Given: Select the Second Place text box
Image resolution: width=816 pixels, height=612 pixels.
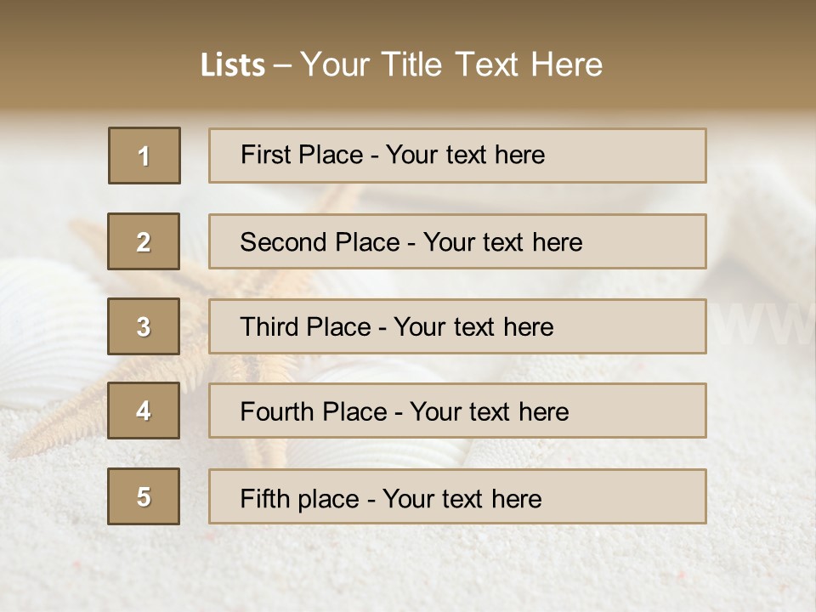Looking at the screenshot, I should pyautogui.click(x=457, y=241).
